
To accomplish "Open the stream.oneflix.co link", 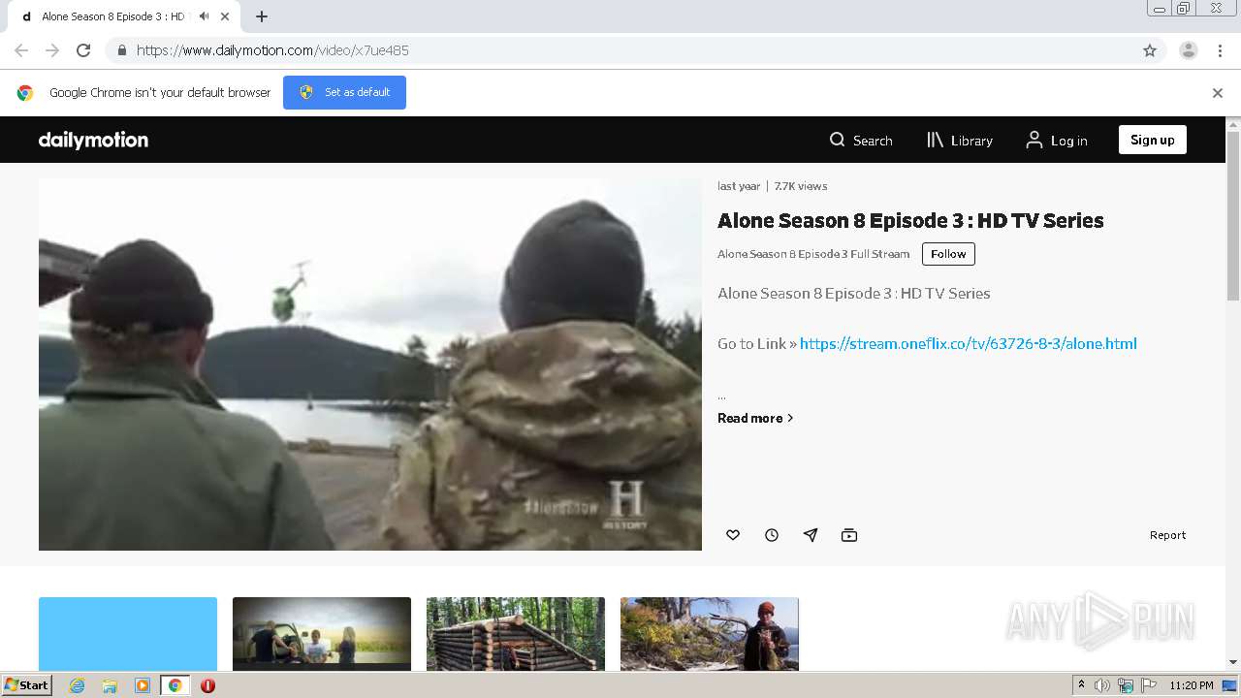I will [x=968, y=343].
